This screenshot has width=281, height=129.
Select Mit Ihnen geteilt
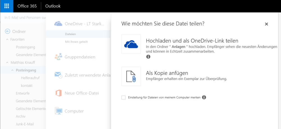(x=76, y=42)
